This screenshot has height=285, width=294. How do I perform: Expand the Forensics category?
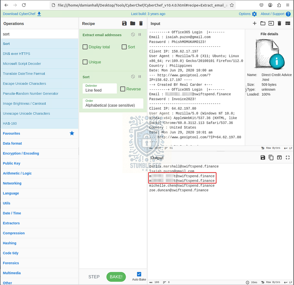39,263
